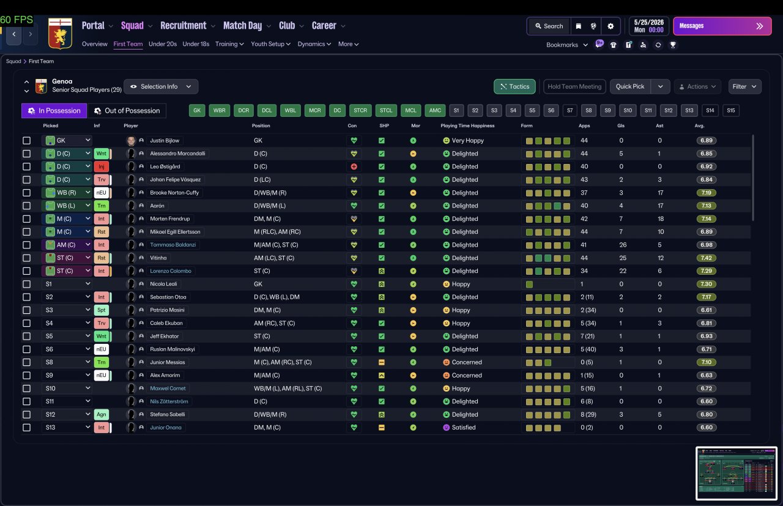The image size is (783, 506).
Task: Open the Filter dropdown
Action: tap(744, 86)
